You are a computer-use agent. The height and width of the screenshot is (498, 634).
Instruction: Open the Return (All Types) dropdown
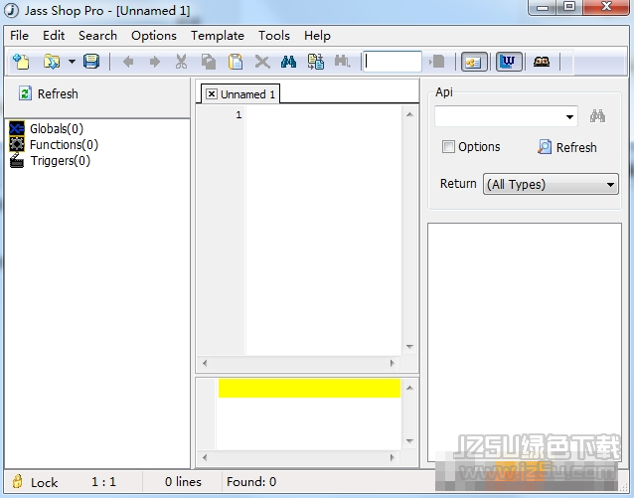click(x=551, y=185)
